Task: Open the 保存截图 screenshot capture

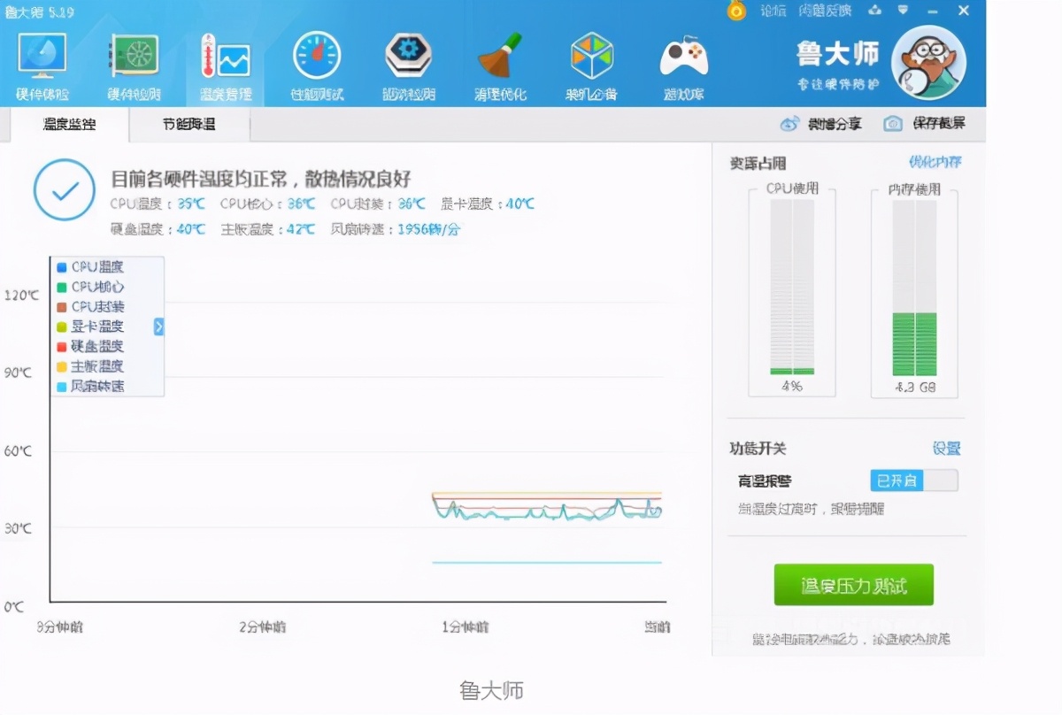Action: (924, 124)
